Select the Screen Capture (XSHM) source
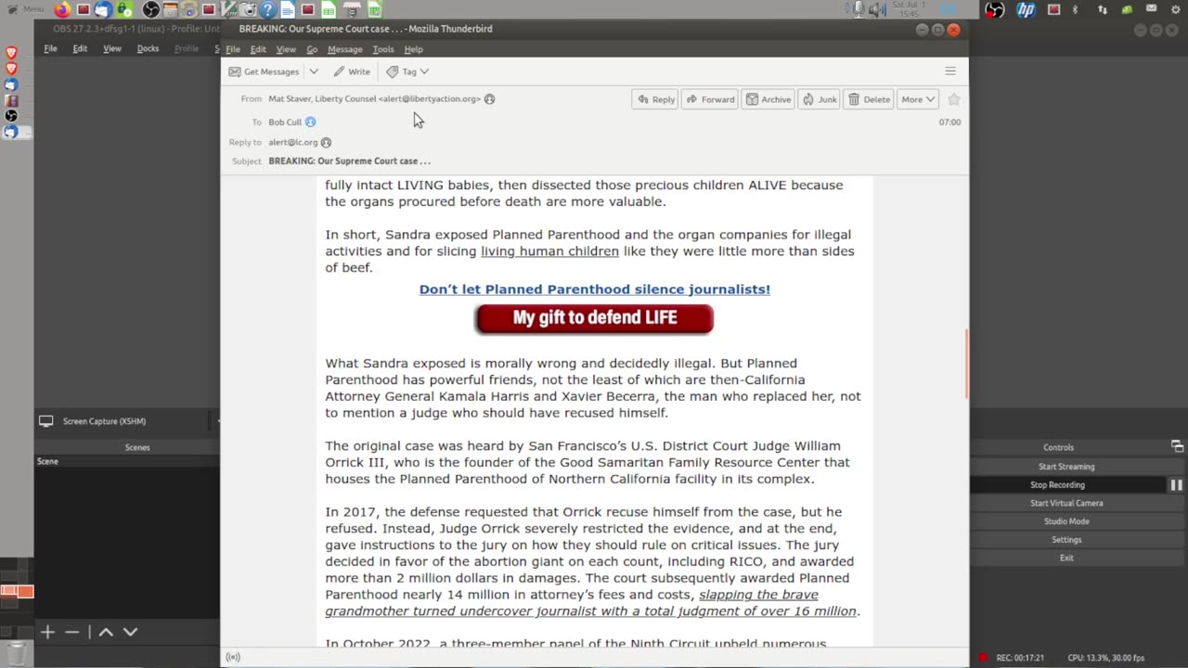Image resolution: width=1188 pixels, height=668 pixels. pos(104,421)
